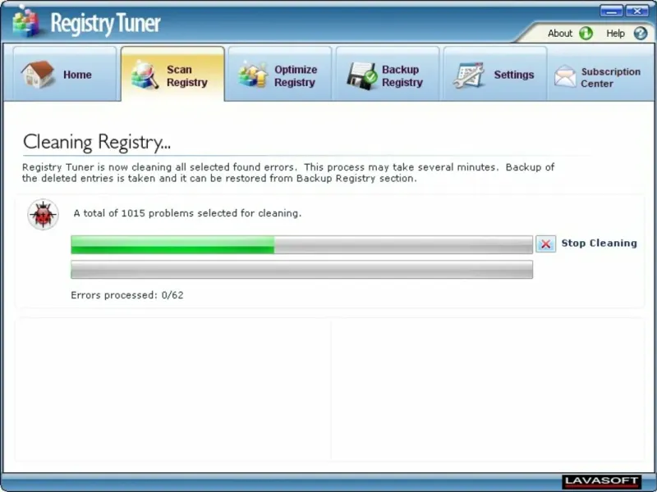Click the Registry Tuner logo cubes icon
This screenshot has height=492, width=657.
click(26, 22)
